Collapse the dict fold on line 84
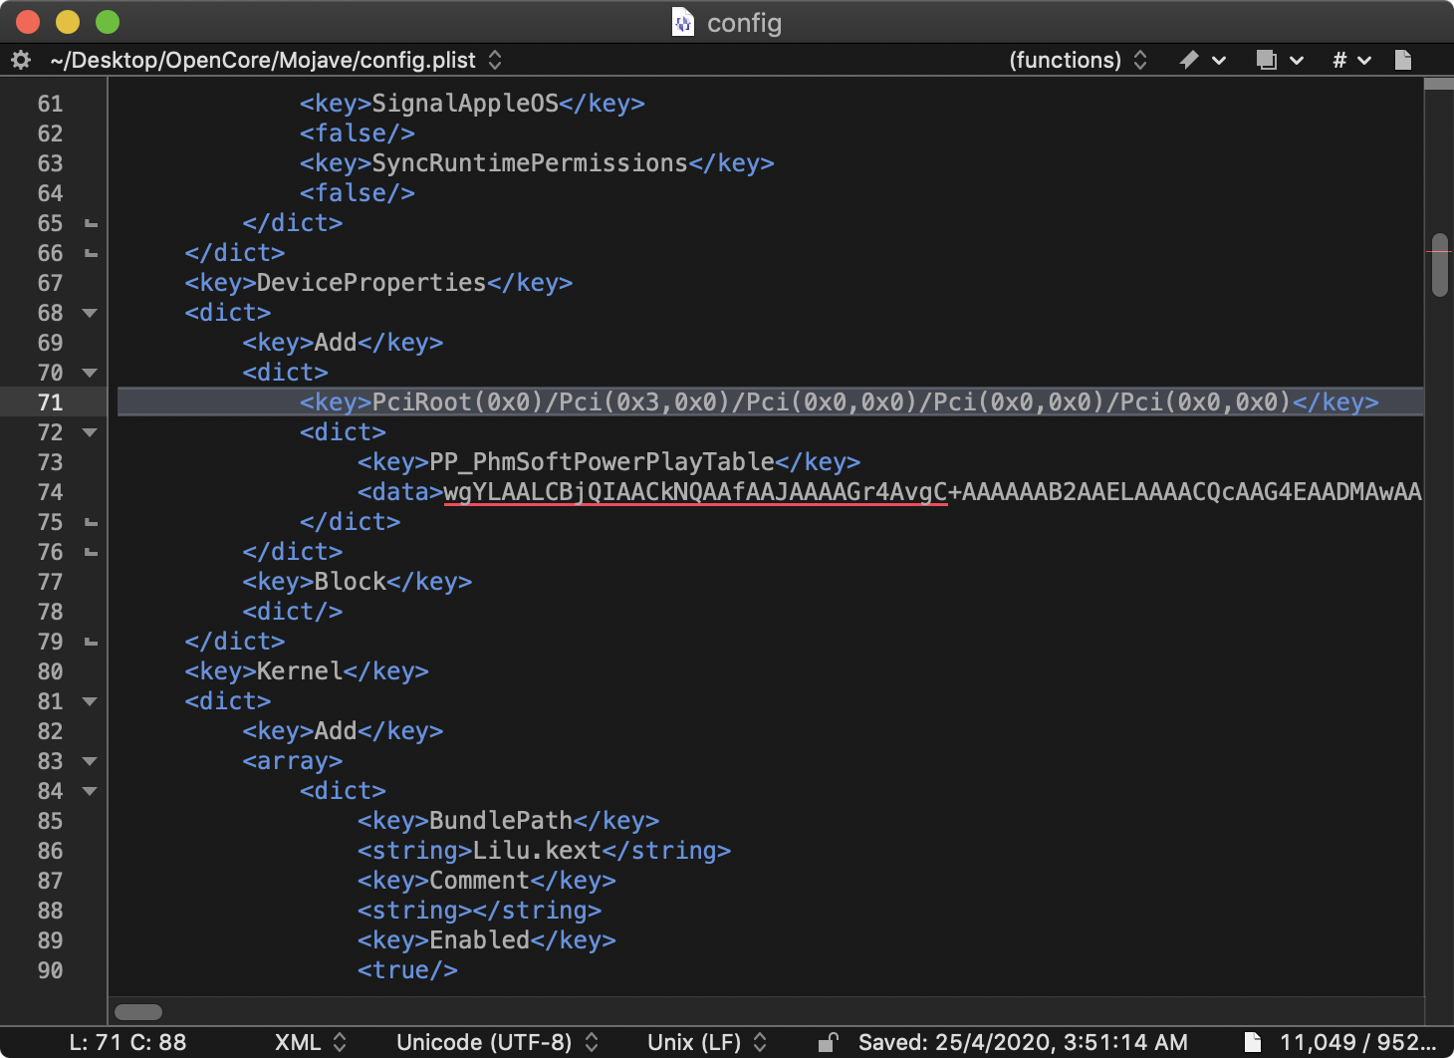 90,791
